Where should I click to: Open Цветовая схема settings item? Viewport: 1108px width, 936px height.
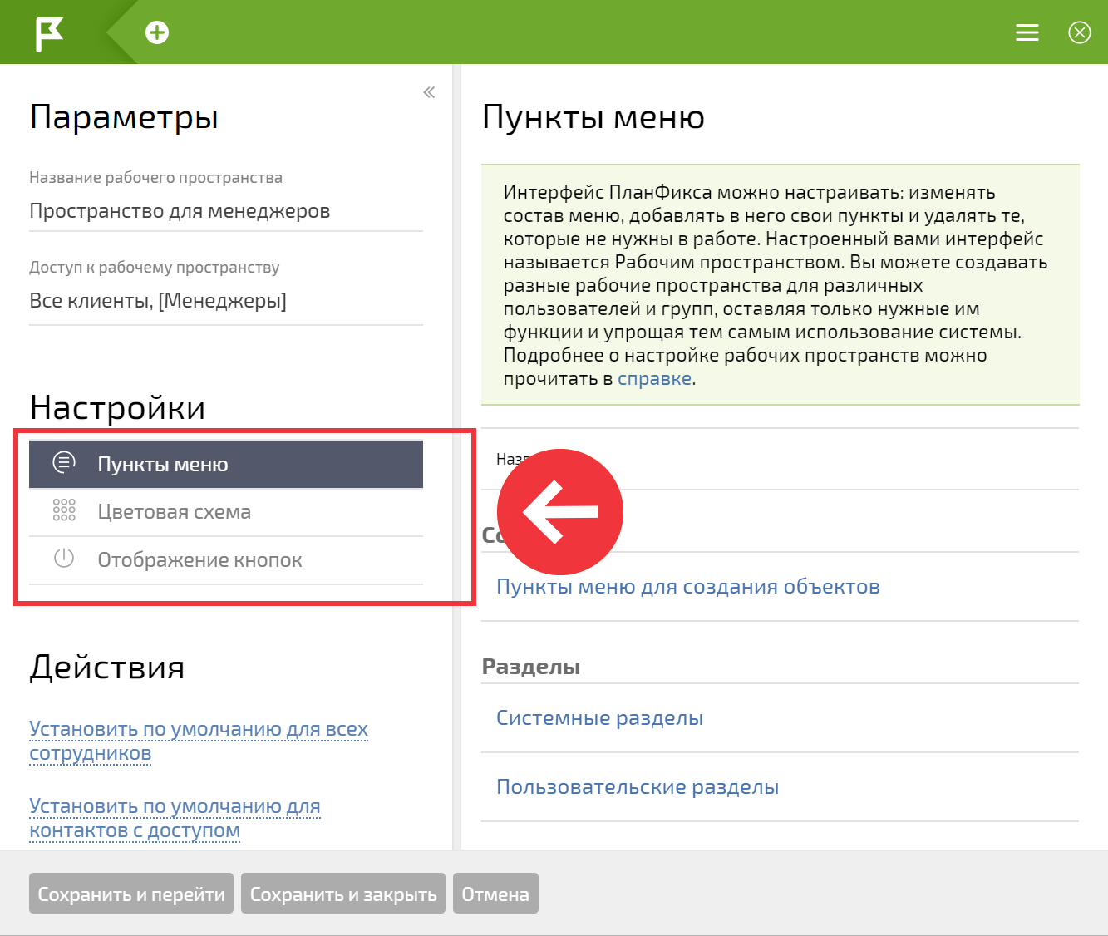pos(226,512)
